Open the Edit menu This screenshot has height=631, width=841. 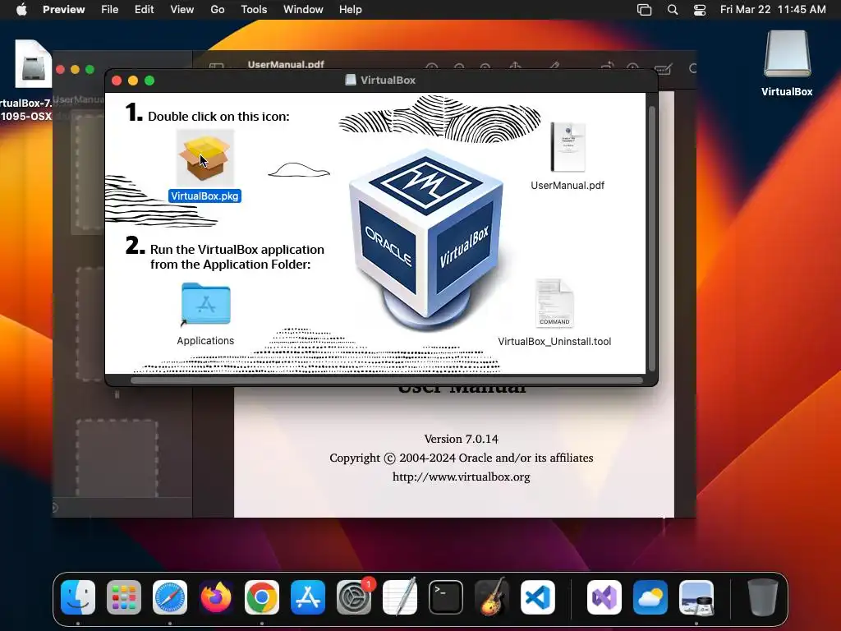(x=144, y=10)
